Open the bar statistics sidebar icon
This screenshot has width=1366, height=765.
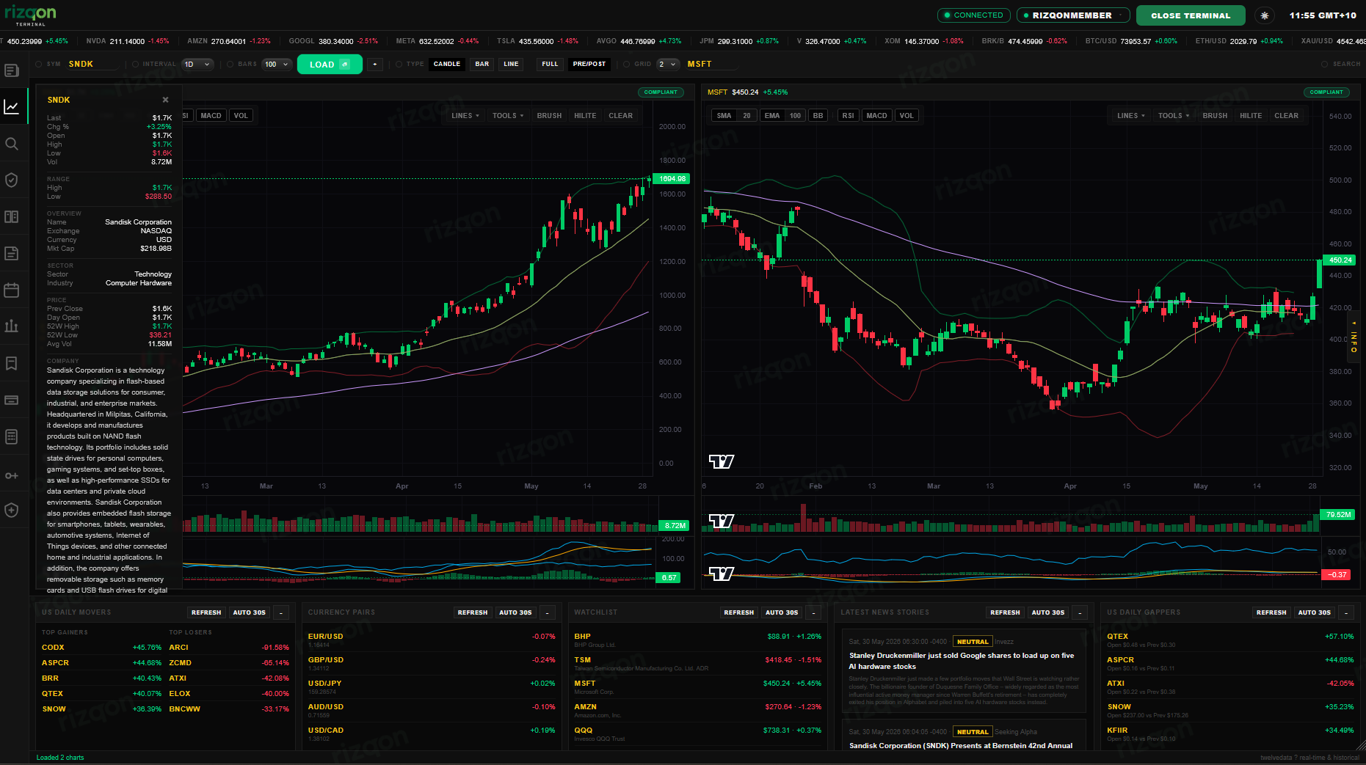pos(12,326)
